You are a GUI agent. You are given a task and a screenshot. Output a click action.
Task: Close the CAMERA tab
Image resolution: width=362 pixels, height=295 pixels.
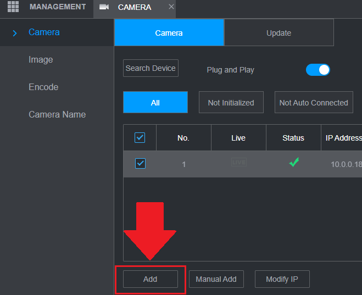tap(171, 7)
